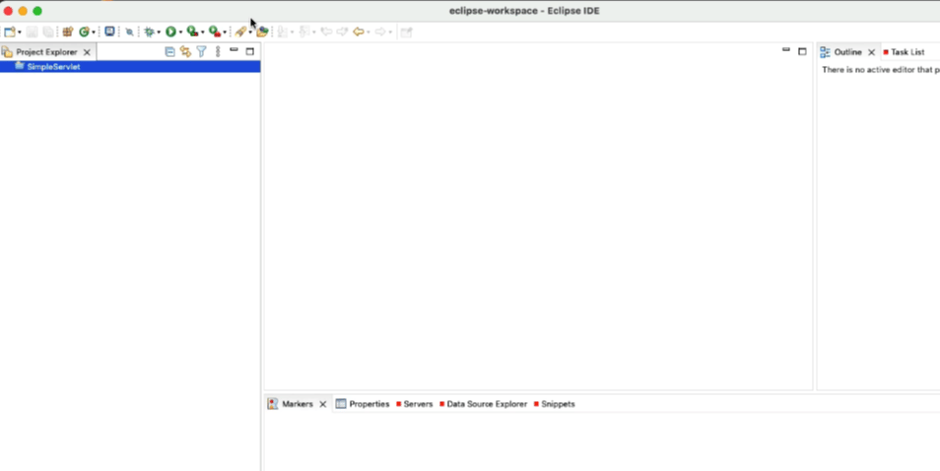Viewport: 940px width, 471px height.
Task: Click the Save toolbar icon
Action: [33, 32]
